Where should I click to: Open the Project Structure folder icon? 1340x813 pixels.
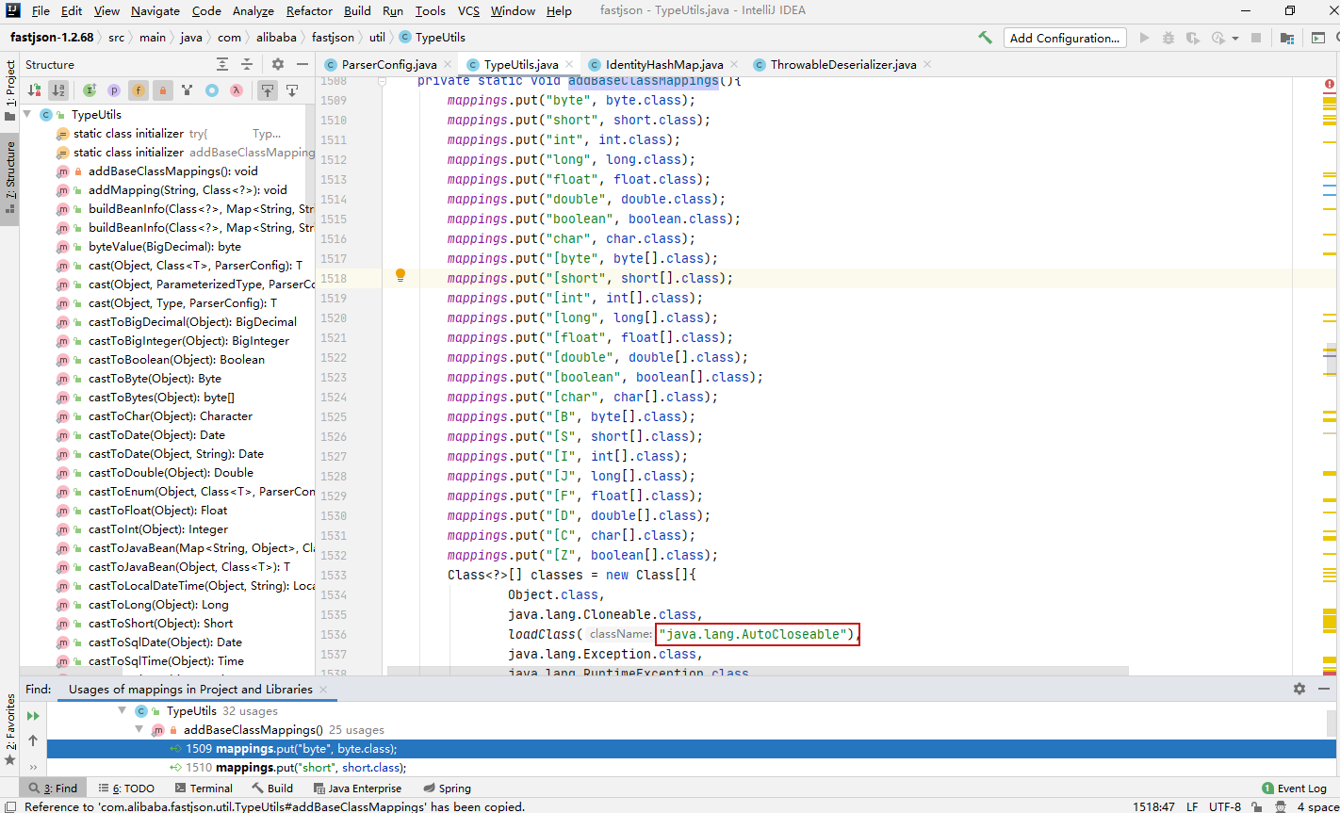coord(1287,38)
